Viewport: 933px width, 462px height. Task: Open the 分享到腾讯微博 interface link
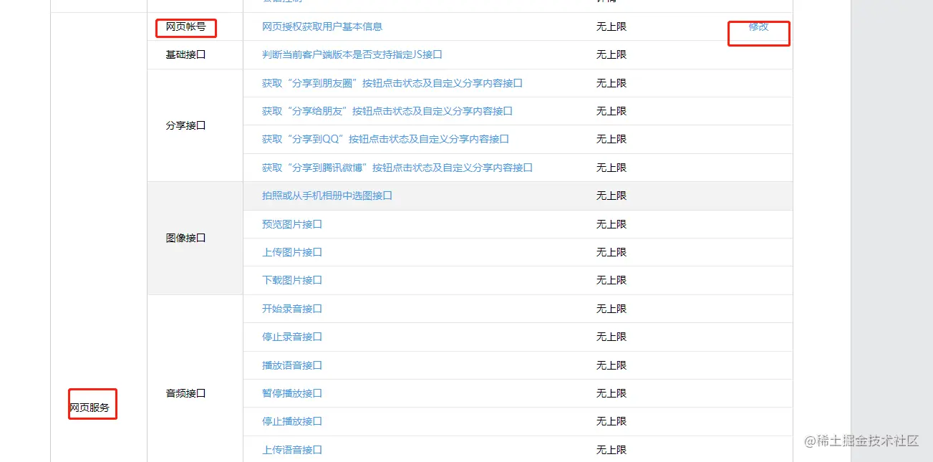tap(397, 168)
